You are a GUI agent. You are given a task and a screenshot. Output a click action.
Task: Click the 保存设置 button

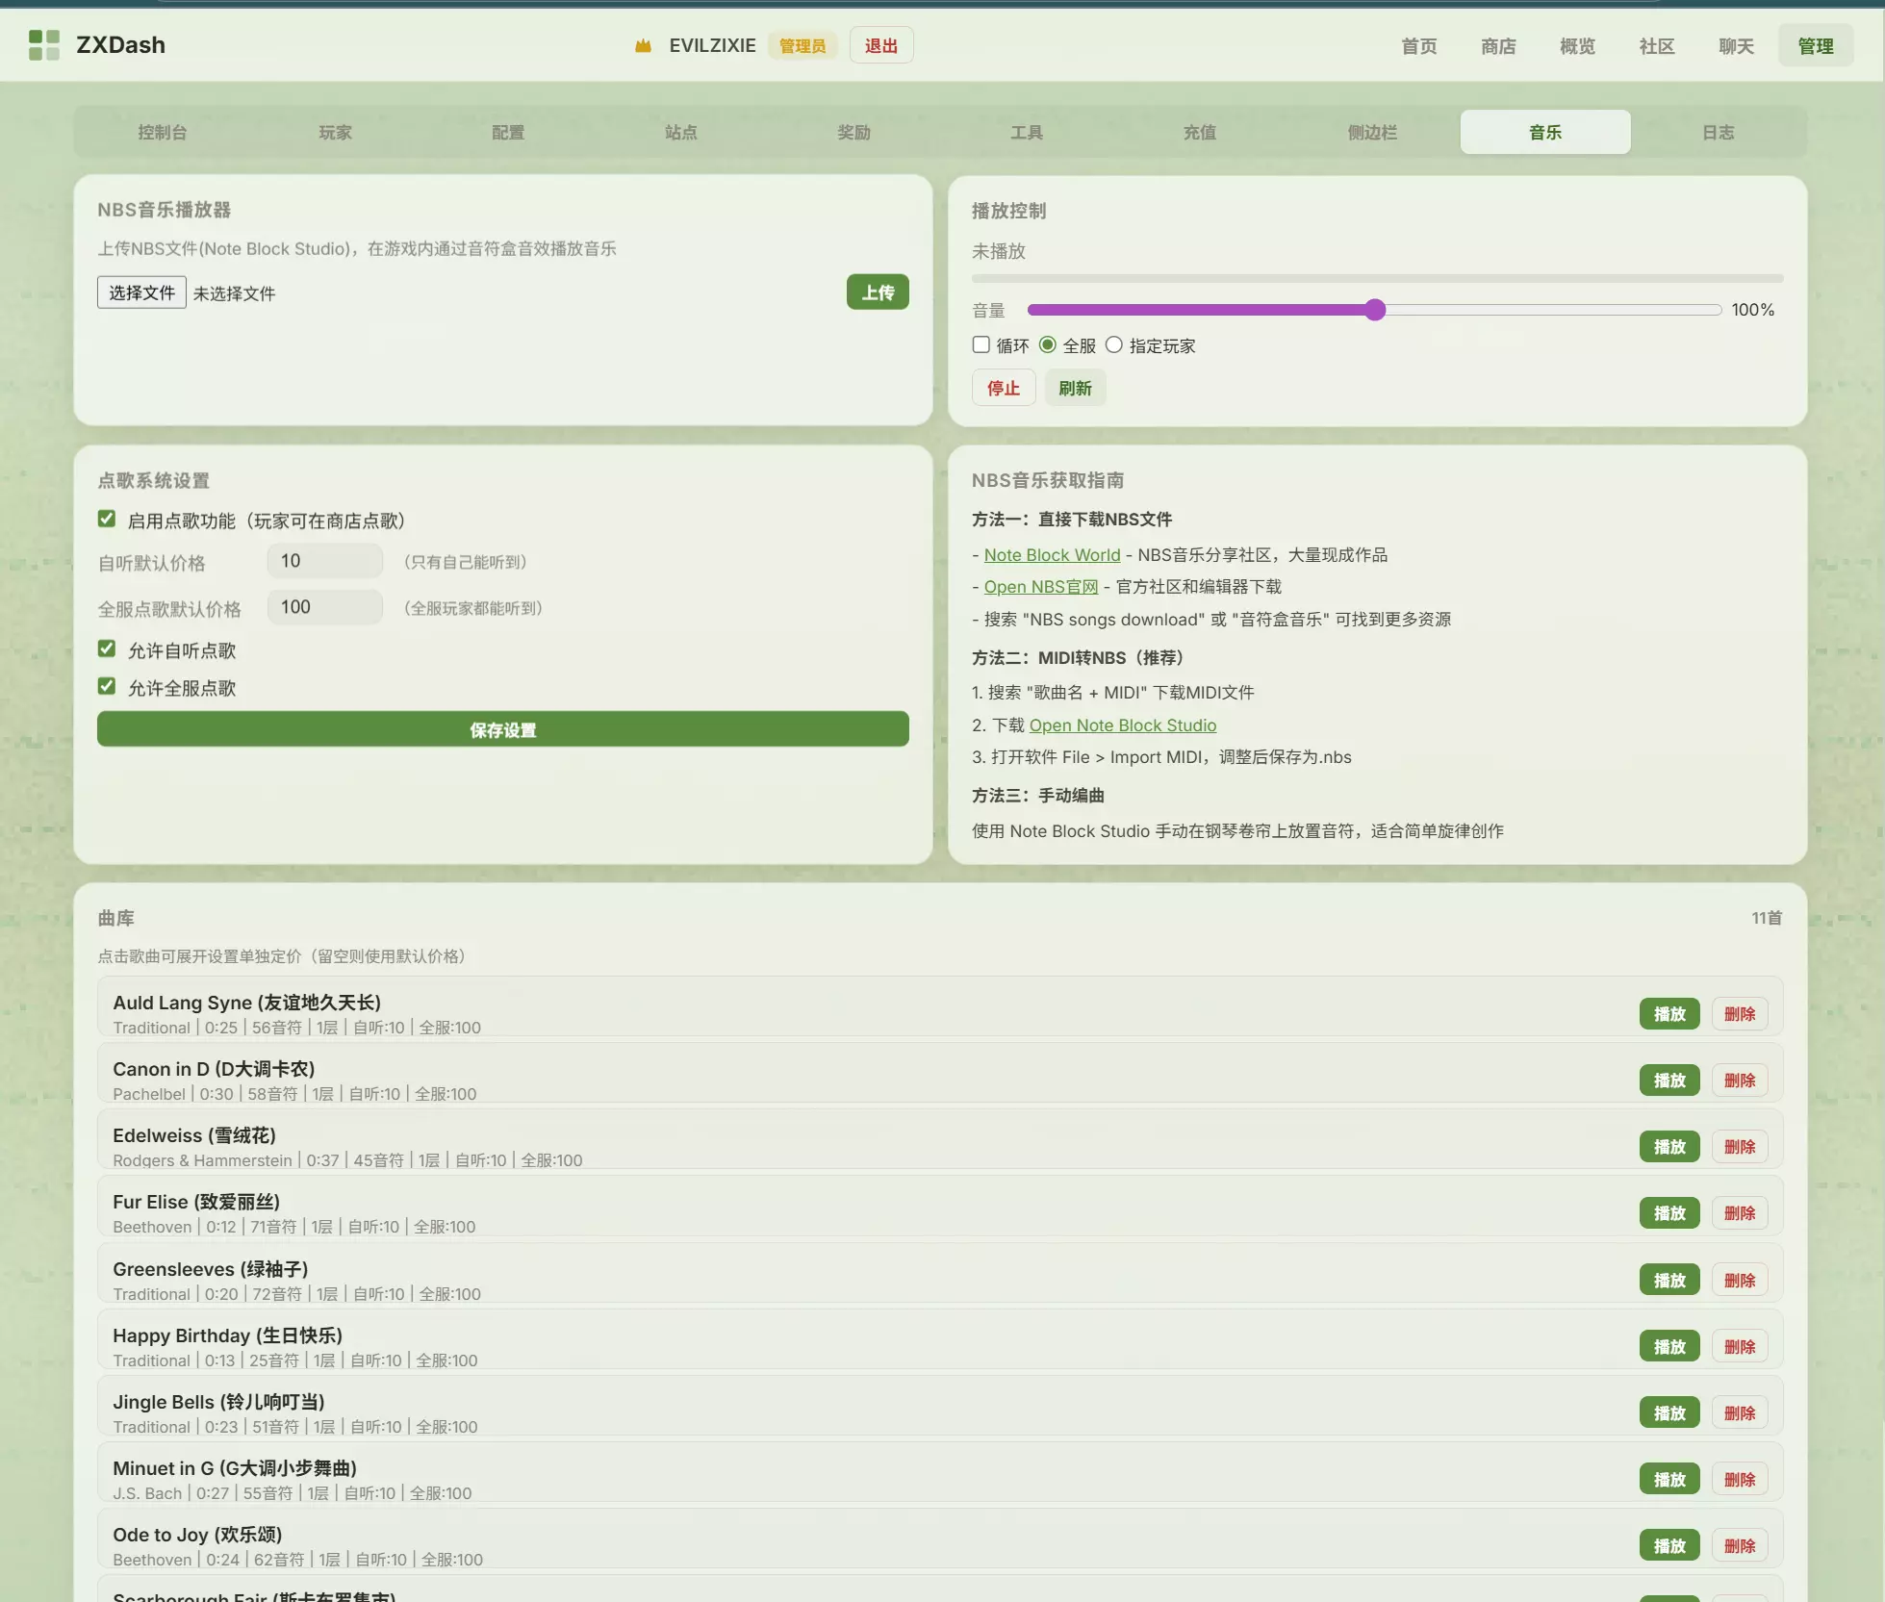click(503, 729)
